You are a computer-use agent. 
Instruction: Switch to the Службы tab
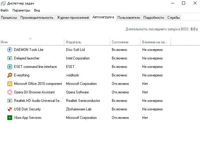click(x=174, y=18)
